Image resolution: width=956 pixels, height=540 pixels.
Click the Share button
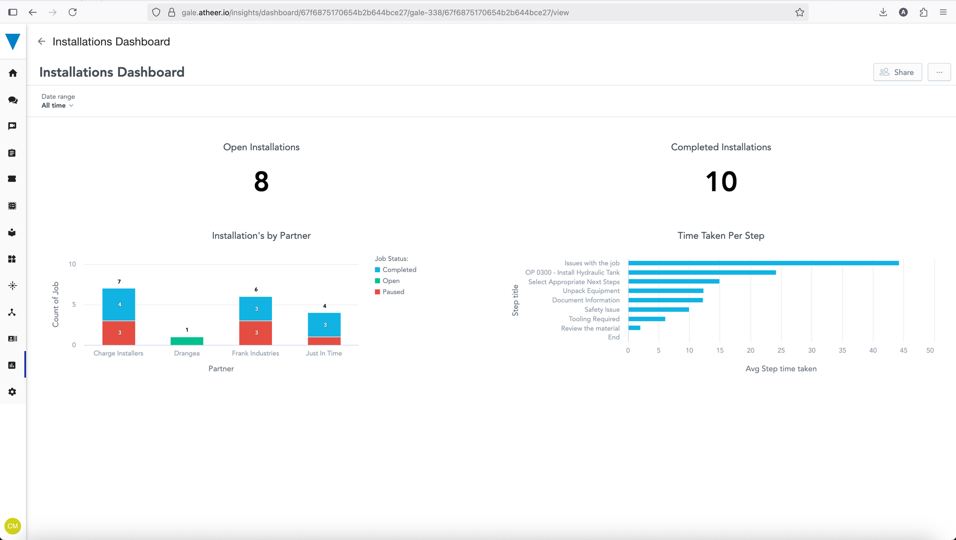tap(897, 72)
